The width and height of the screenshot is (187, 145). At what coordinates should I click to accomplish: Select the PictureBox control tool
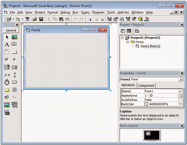(x=15, y=37)
